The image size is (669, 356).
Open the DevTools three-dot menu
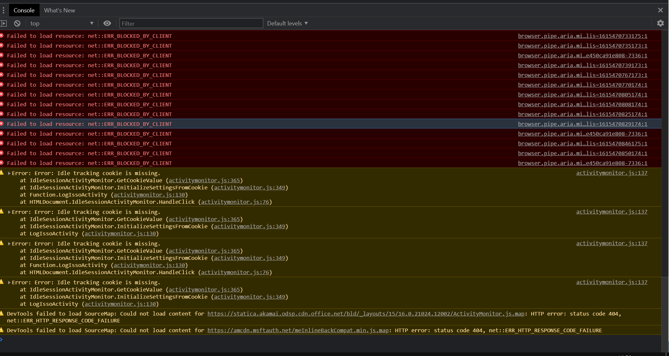[3, 10]
